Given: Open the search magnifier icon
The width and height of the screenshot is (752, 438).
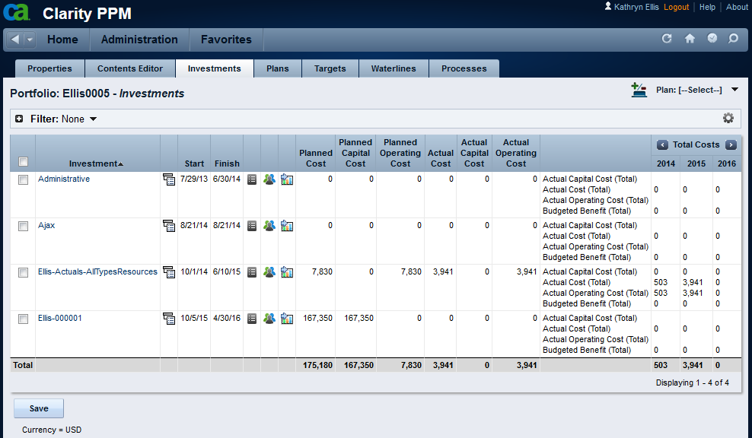Looking at the screenshot, I should click(733, 38).
